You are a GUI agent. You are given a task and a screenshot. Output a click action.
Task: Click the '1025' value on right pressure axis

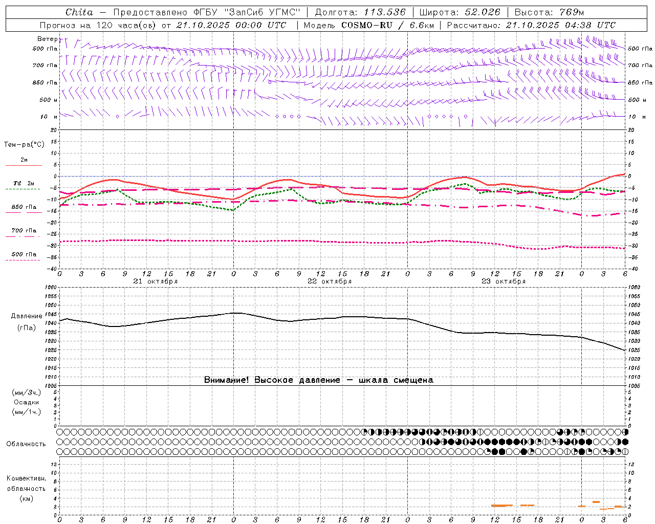point(635,350)
